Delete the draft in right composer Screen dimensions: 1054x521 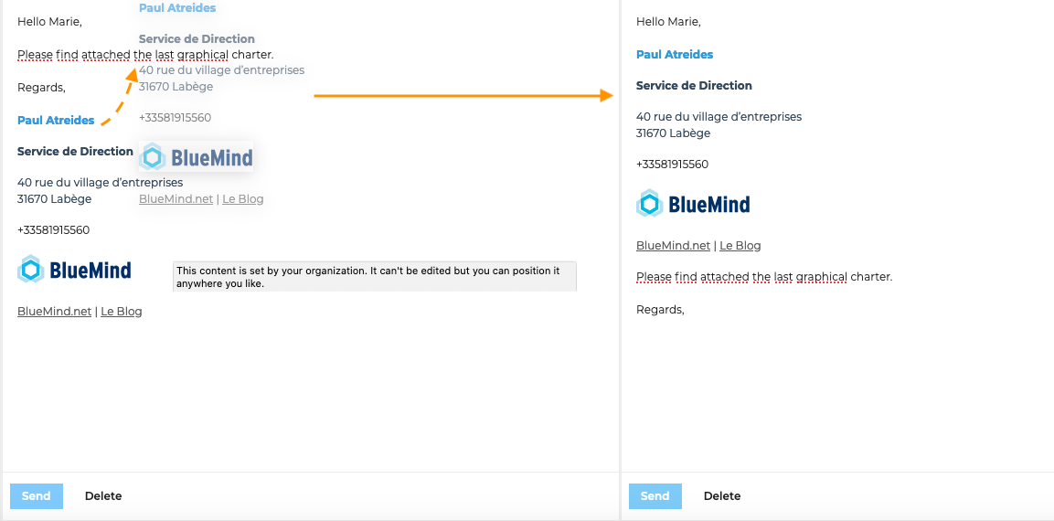pyautogui.click(x=722, y=496)
